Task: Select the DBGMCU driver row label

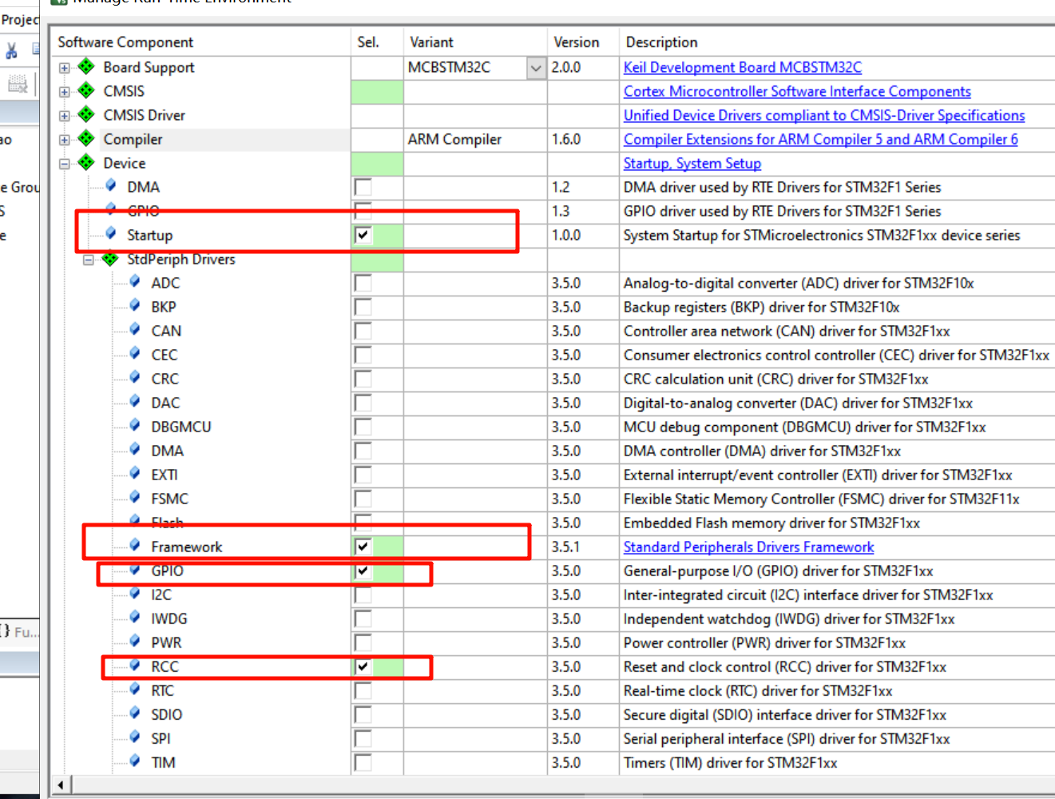Action: 181,427
